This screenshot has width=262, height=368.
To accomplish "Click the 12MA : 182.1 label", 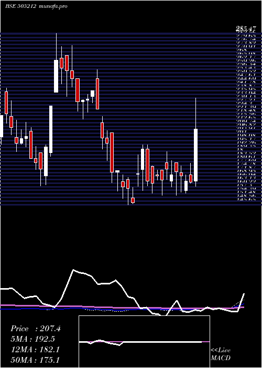I will [x=35, y=350].
